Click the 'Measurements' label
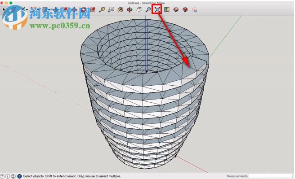This screenshot has height=179, width=295. (237, 176)
